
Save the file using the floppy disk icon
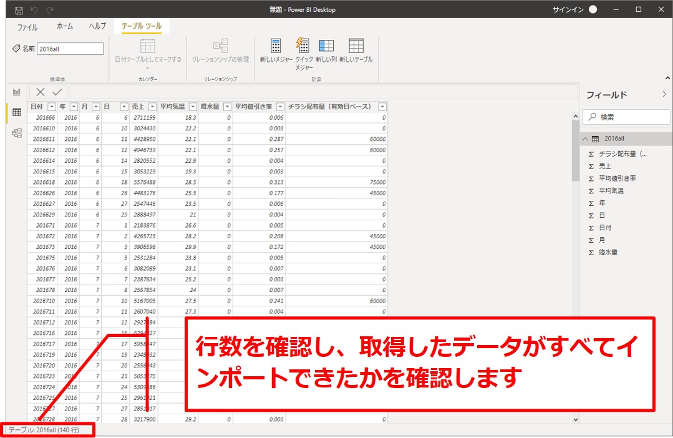[19, 10]
